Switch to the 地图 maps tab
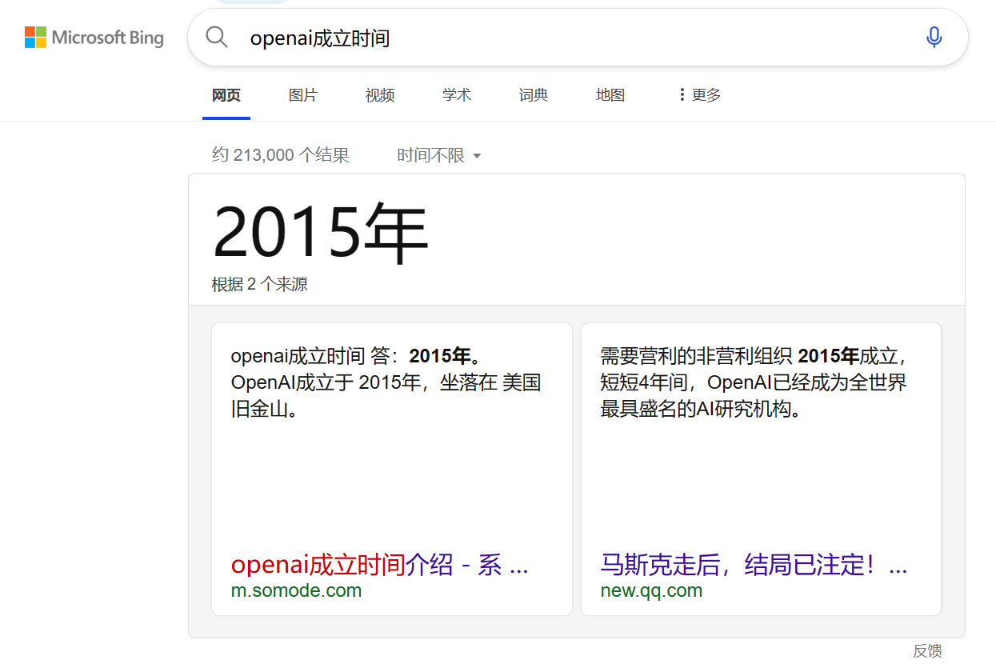 click(x=610, y=94)
